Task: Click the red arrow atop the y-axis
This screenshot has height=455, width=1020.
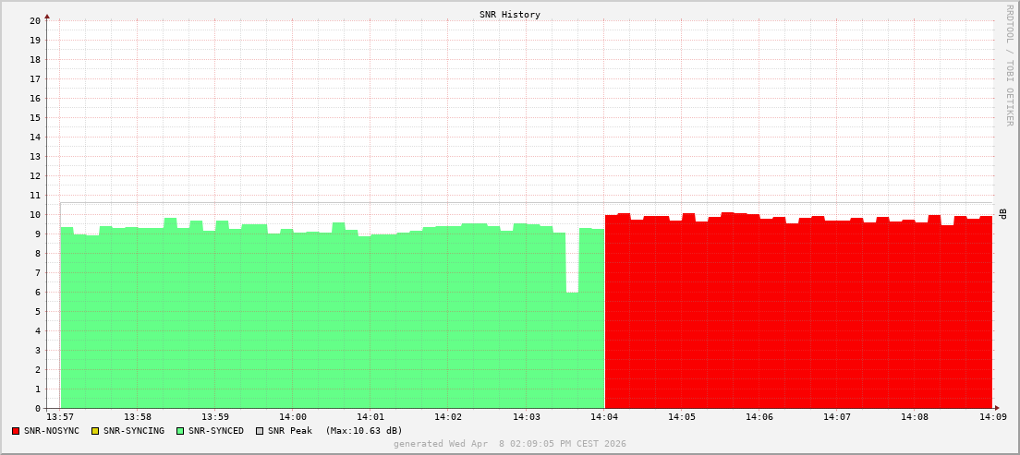Action: click(x=47, y=16)
